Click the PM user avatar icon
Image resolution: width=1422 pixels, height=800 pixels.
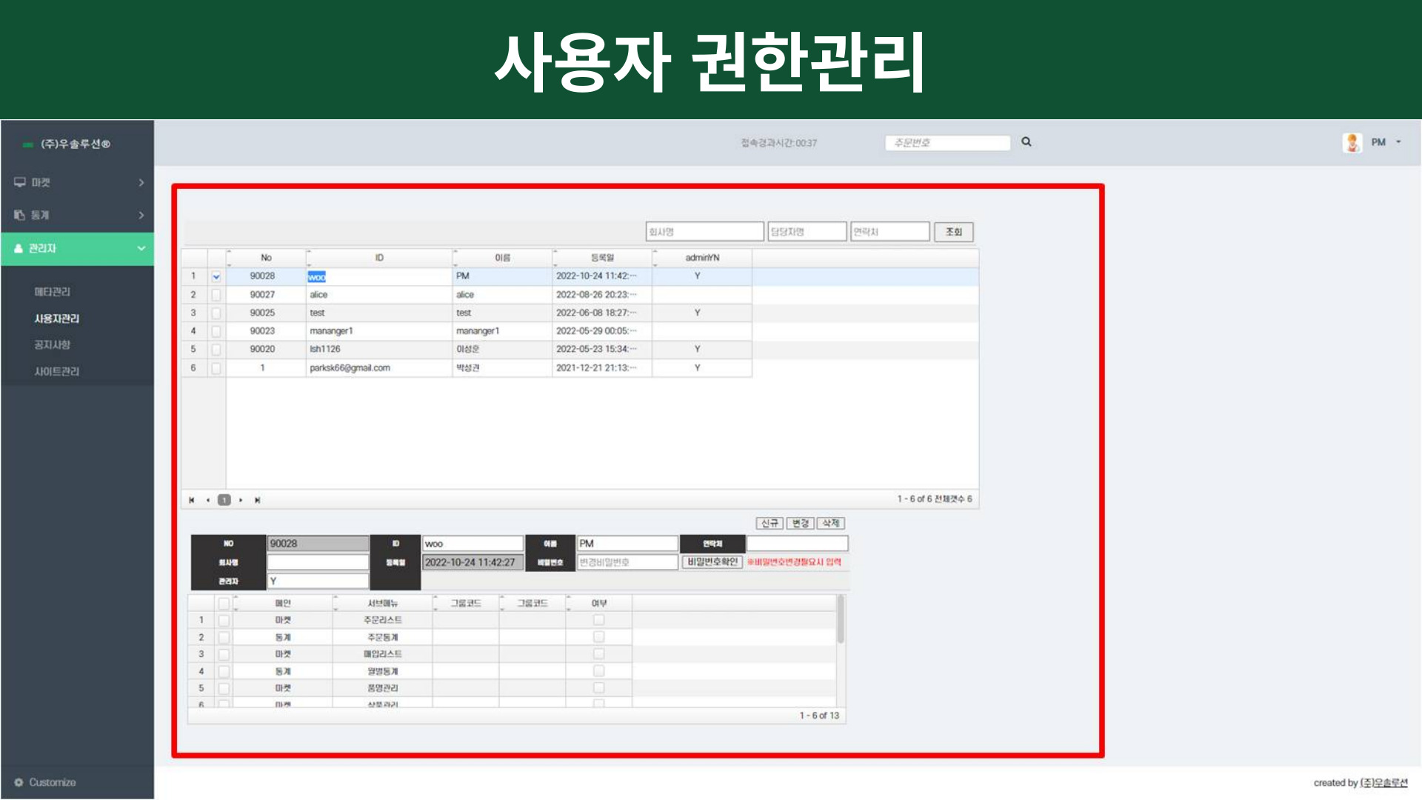[1352, 142]
